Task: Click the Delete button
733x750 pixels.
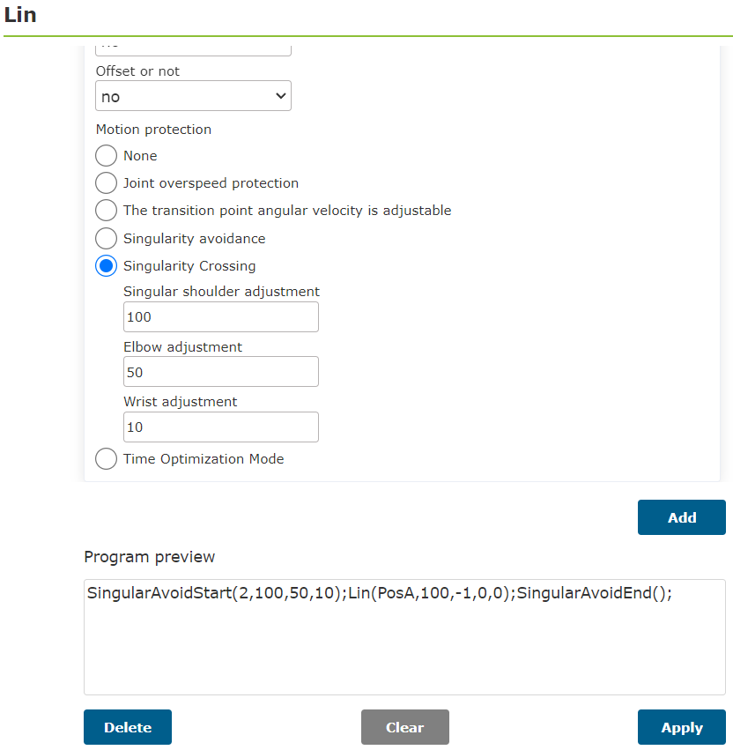Action: (128, 727)
